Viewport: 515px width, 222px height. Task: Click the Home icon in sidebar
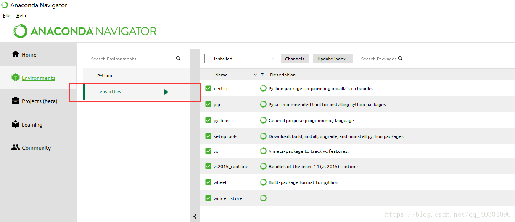click(x=15, y=54)
